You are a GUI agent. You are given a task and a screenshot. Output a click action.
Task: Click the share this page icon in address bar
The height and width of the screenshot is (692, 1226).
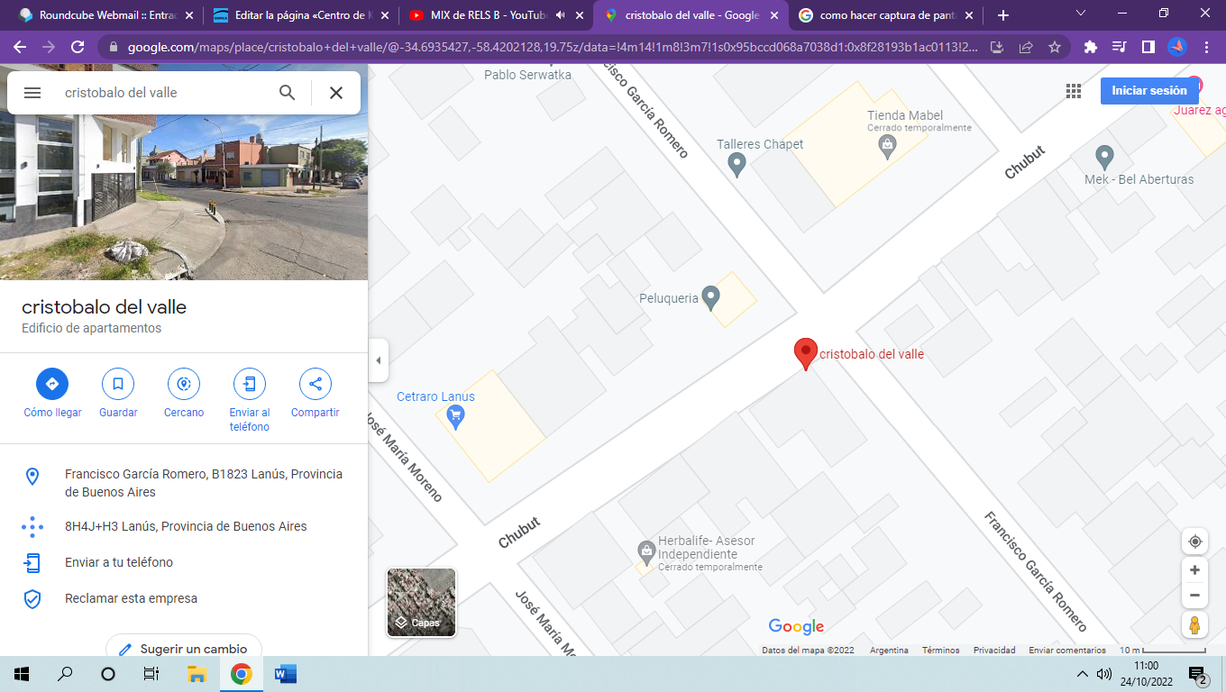1026,47
